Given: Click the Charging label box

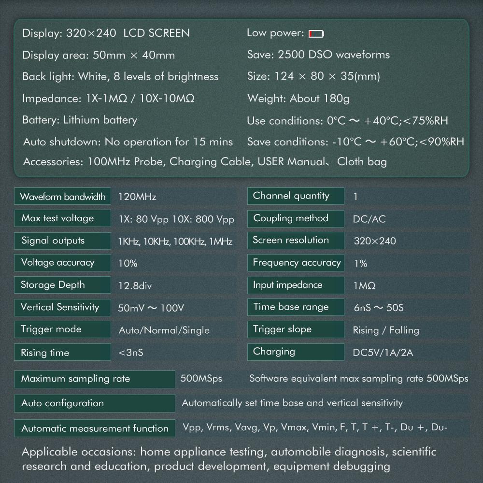Looking at the screenshot, I should pos(296,352).
